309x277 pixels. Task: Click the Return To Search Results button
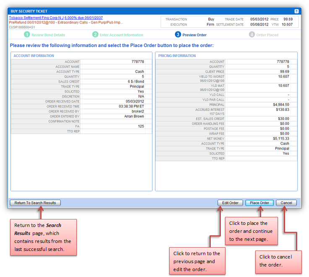pos(35,203)
